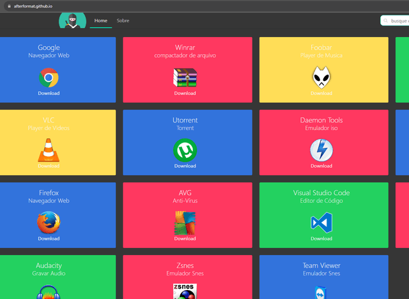Click the Daemon Tools card title
This screenshot has height=299, width=409.
(321, 120)
